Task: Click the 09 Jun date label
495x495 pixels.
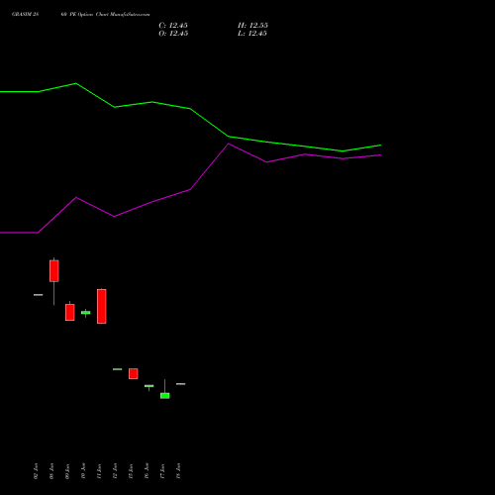Action: pyautogui.click(x=67, y=471)
